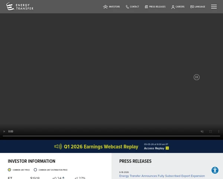The width and height of the screenshot is (223, 179).
Task: Click the earnings webcast speaker icon
Action: point(58,147)
